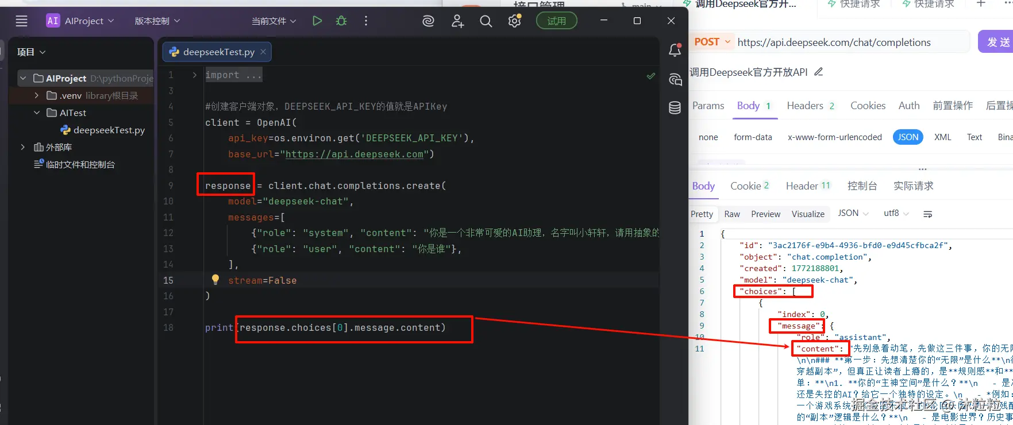Open the 控制台 response tab
Image resolution: width=1013 pixels, height=425 pixels.
tap(862, 186)
